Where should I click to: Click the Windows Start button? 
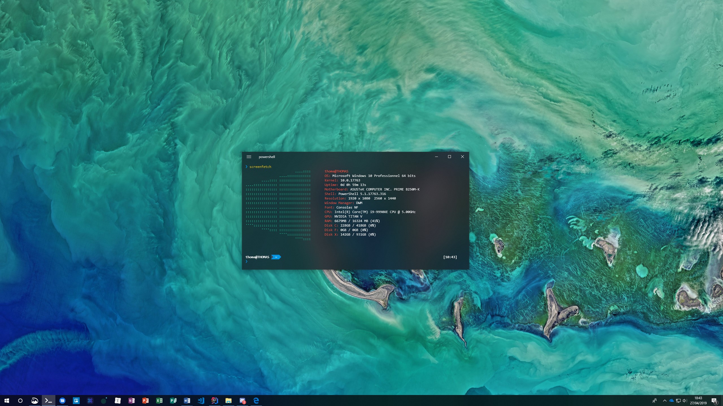coord(7,400)
